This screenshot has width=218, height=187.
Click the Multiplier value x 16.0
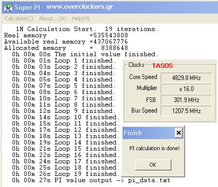point(186,89)
